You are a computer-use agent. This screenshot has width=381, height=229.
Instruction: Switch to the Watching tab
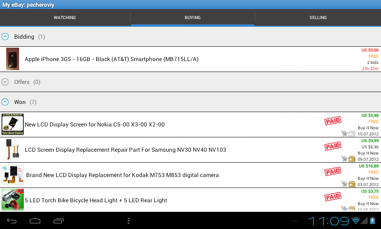click(x=65, y=18)
